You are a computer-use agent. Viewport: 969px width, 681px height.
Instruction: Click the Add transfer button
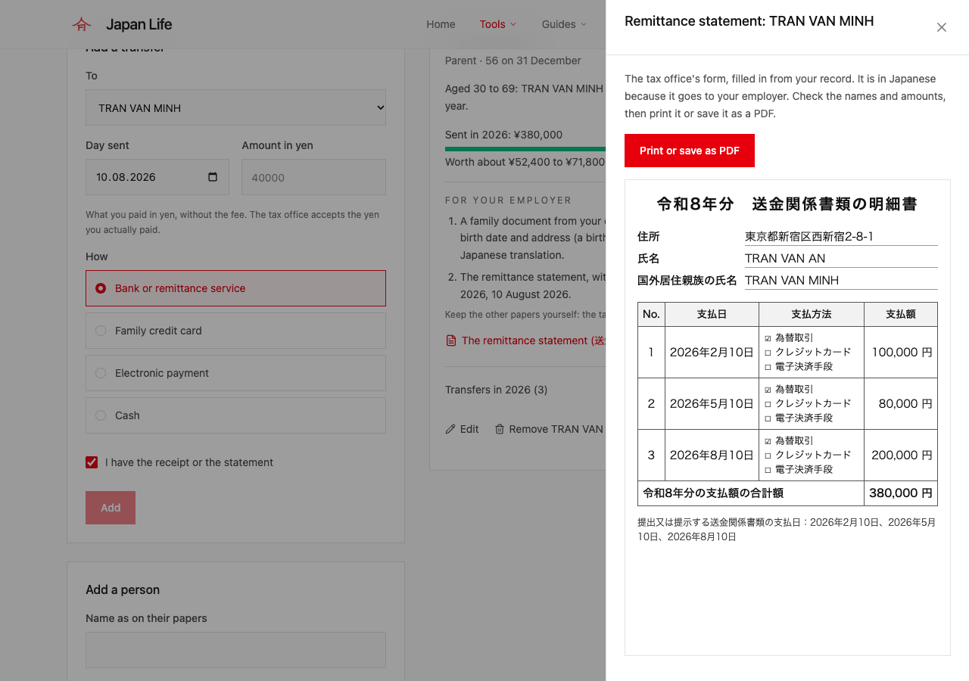pyautogui.click(x=111, y=508)
